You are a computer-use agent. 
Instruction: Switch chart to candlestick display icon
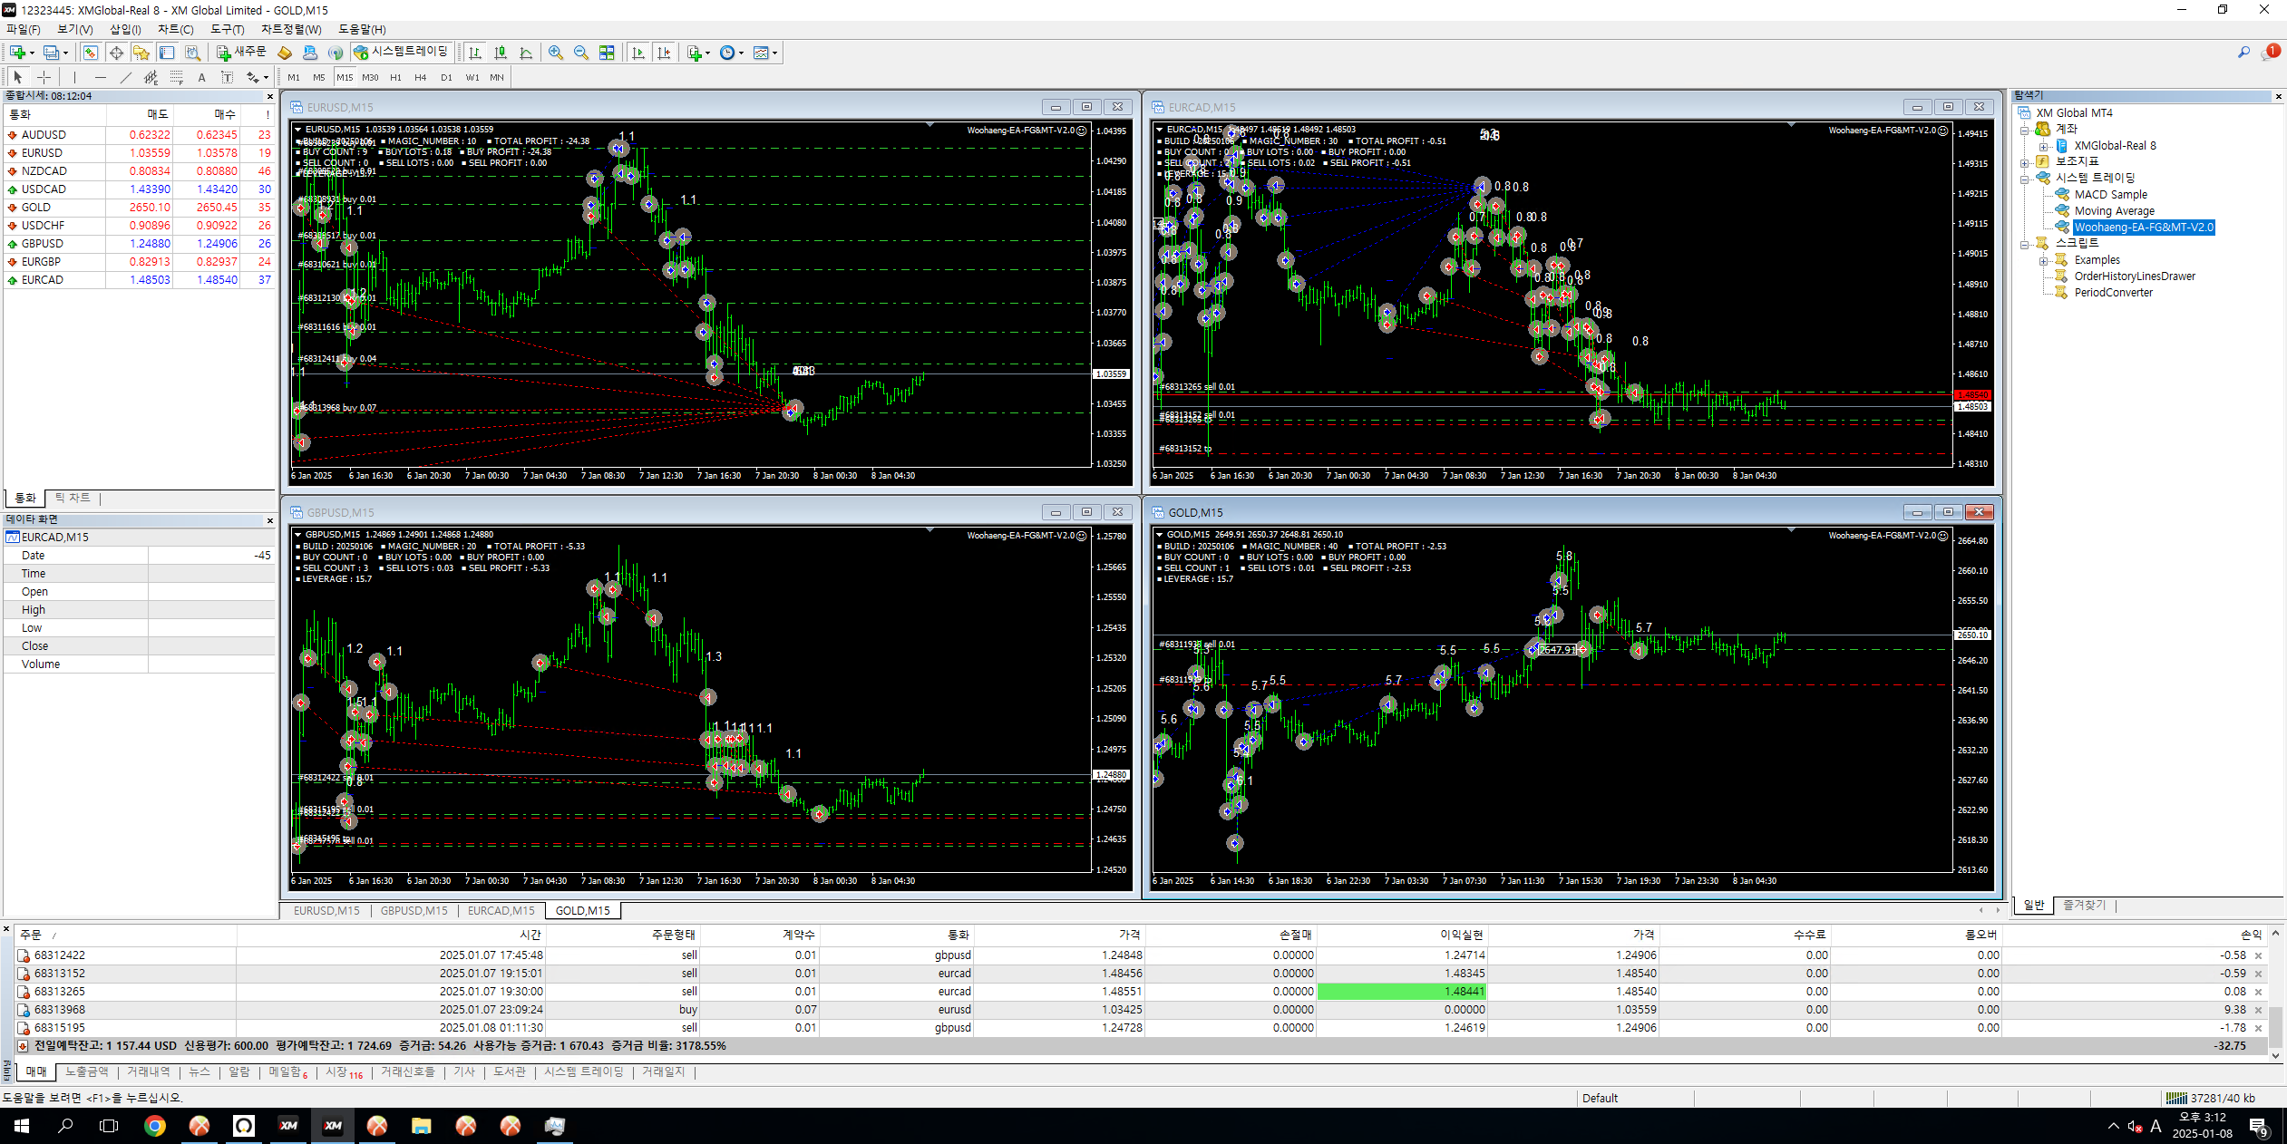tap(501, 53)
